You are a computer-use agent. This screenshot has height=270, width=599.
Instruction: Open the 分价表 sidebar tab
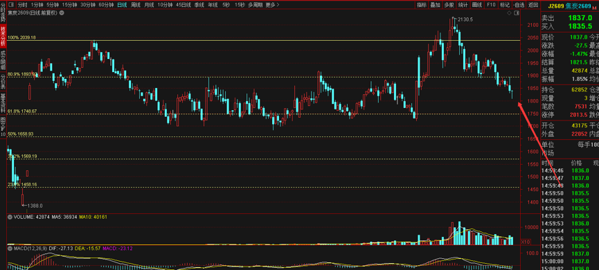click(3, 81)
